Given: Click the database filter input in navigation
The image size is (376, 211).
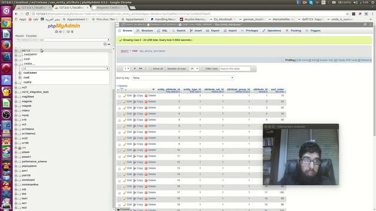Looking at the screenshot, I should click(63, 40).
